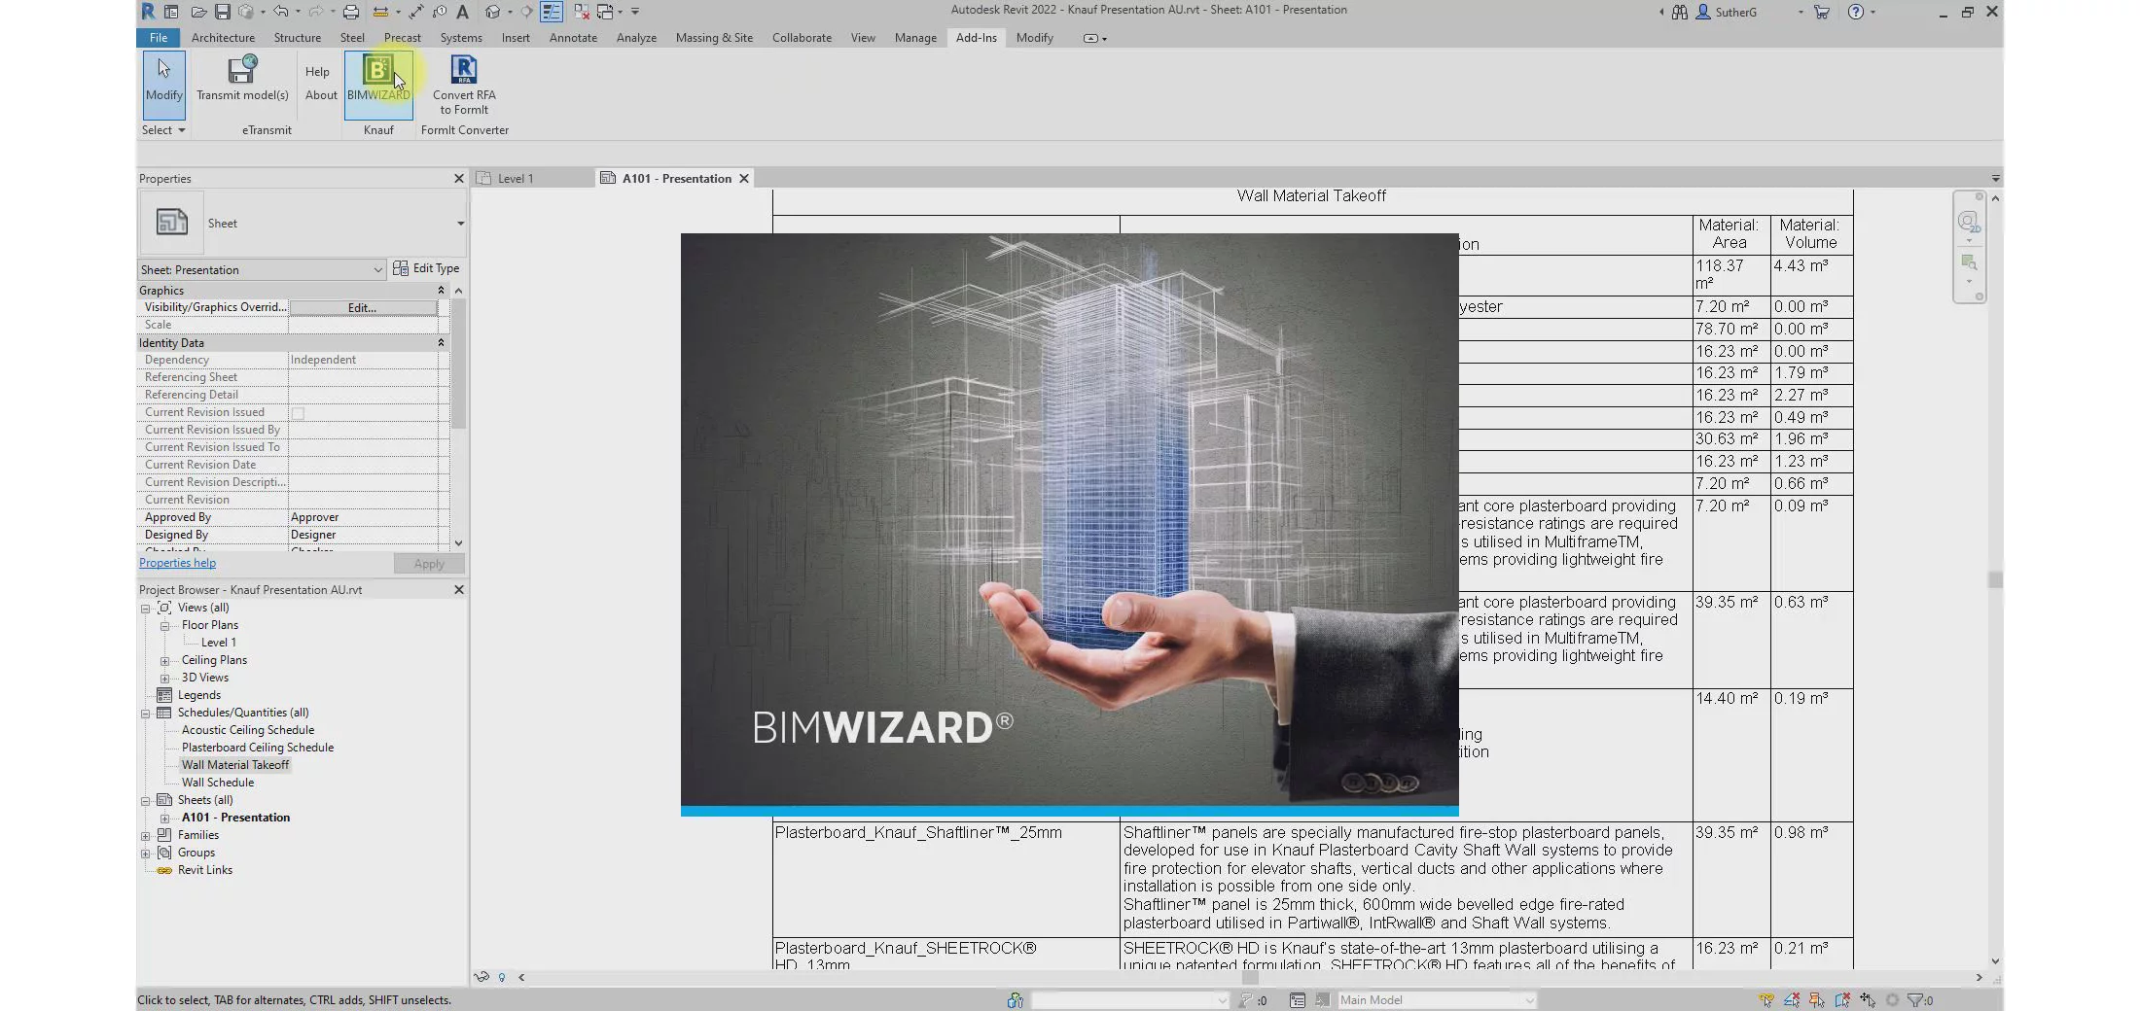Viewport: 2140px width, 1011px height.
Task: Switch to the Architecture ribbon tab
Action: [223, 38]
